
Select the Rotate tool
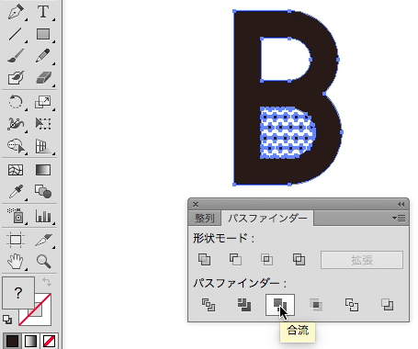click(x=16, y=102)
